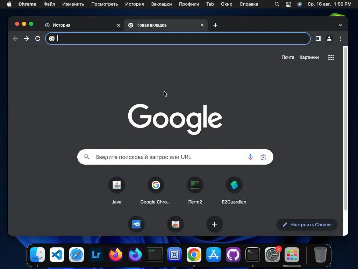Open the colorful grid app in Dock
Image resolution: width=358 pixels, height=269 pixels.
[x=292, y=254]
